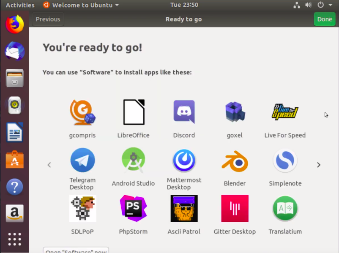This screenshot has height=253, width=339.
Task: Pick the goxel voxel editor icon
Action: (235, 112)
